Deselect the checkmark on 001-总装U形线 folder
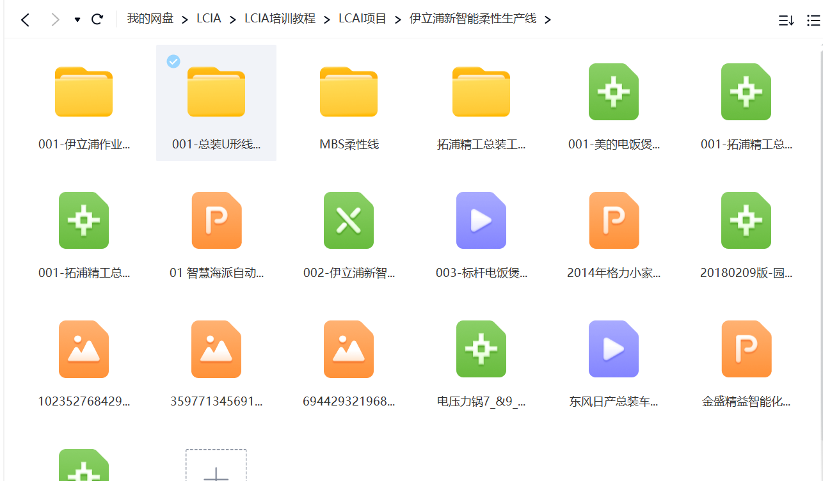The height and width of the screenshot is (481, 823). click(173, 61)
